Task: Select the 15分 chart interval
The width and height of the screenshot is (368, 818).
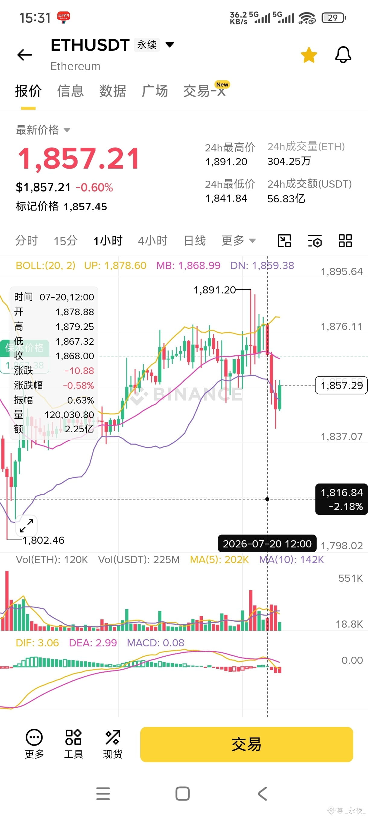Action: click(x=65, y=241)
